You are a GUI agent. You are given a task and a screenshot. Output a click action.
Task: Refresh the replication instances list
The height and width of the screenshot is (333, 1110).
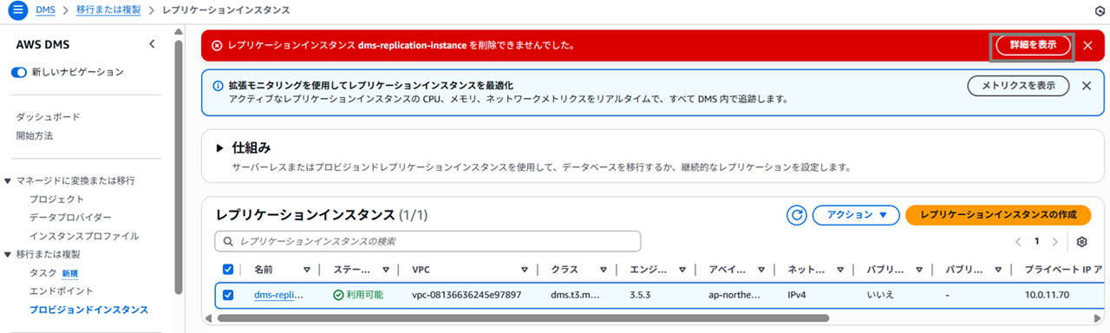pos(797,215)
